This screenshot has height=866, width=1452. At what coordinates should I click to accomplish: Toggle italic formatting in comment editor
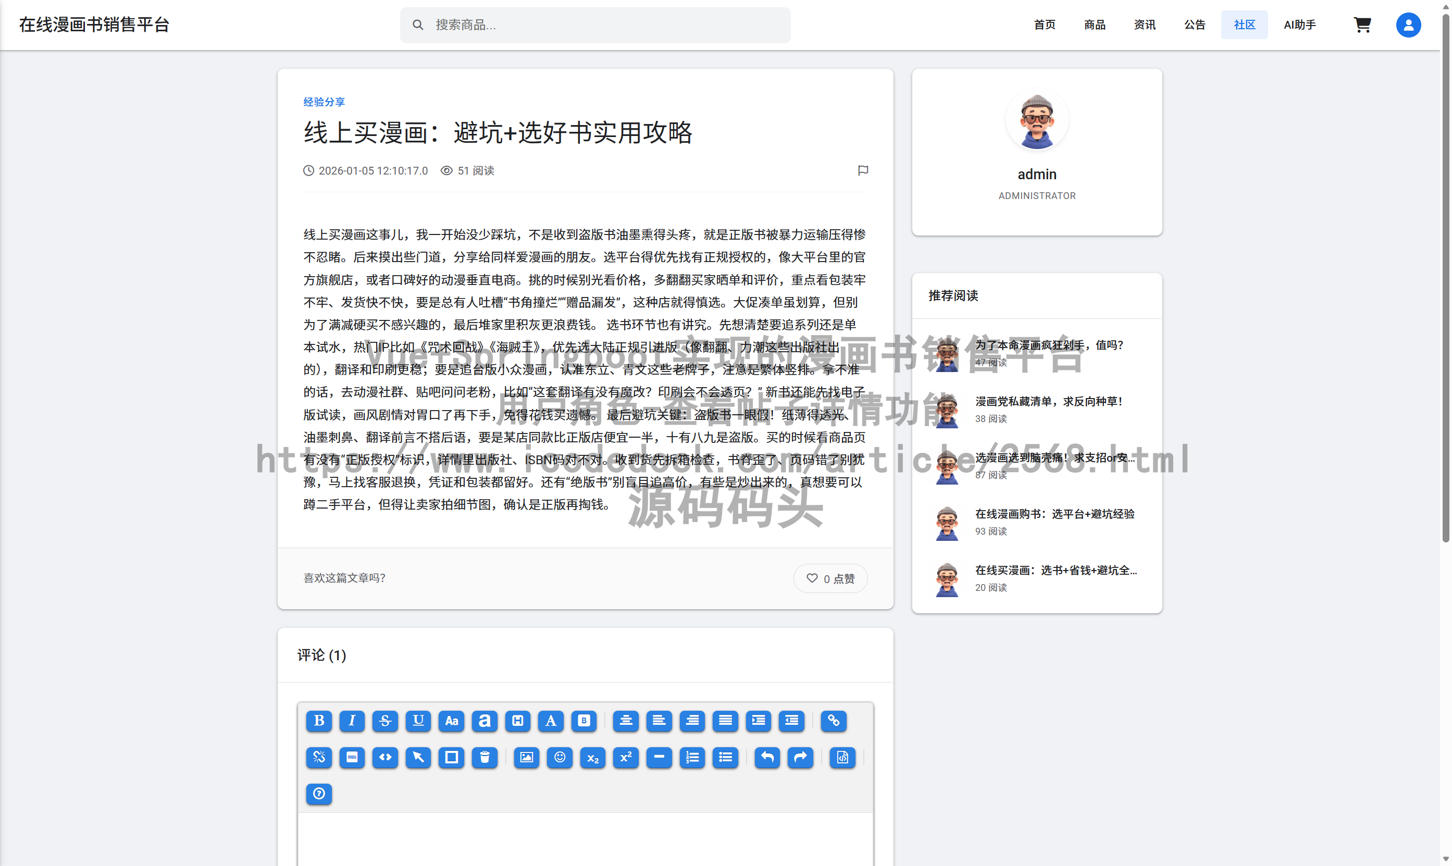(352, 721)
